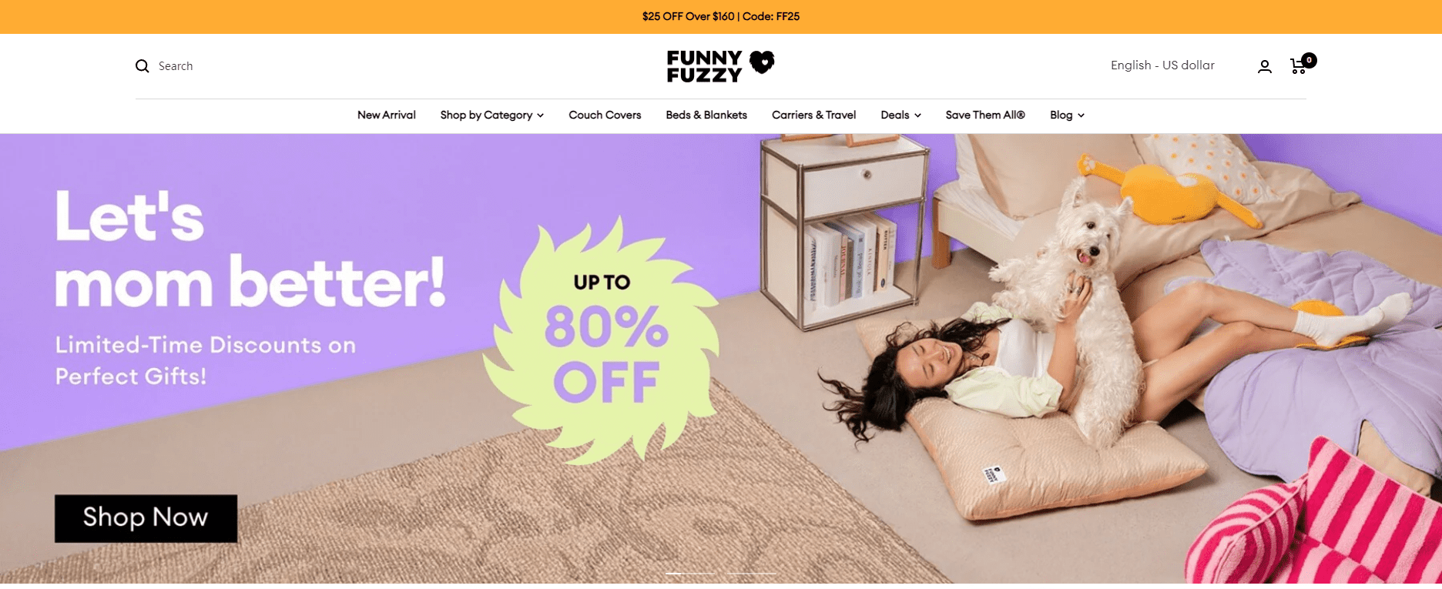The width and height of the screenshot is (1442, 589).
Task: Go to New Arrival page
Action: tap(387, 115)
